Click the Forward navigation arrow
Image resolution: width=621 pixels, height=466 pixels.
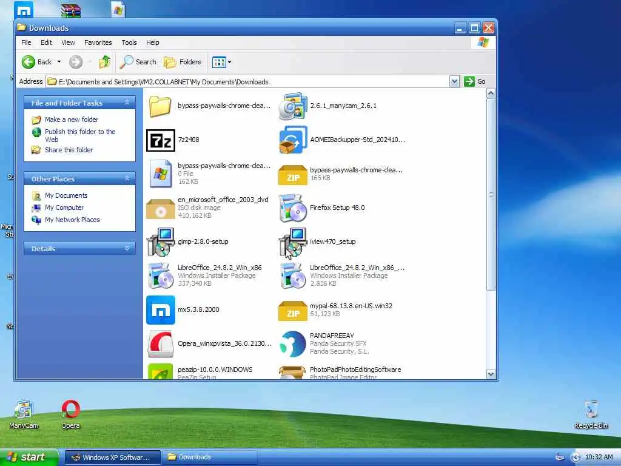click(x=76, y=62)
